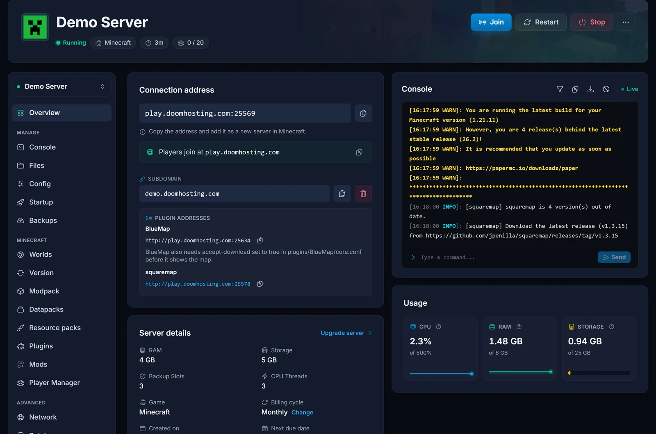Open the console filter
This screenshot has height=434, width=656.
click(x=560, y=89)
